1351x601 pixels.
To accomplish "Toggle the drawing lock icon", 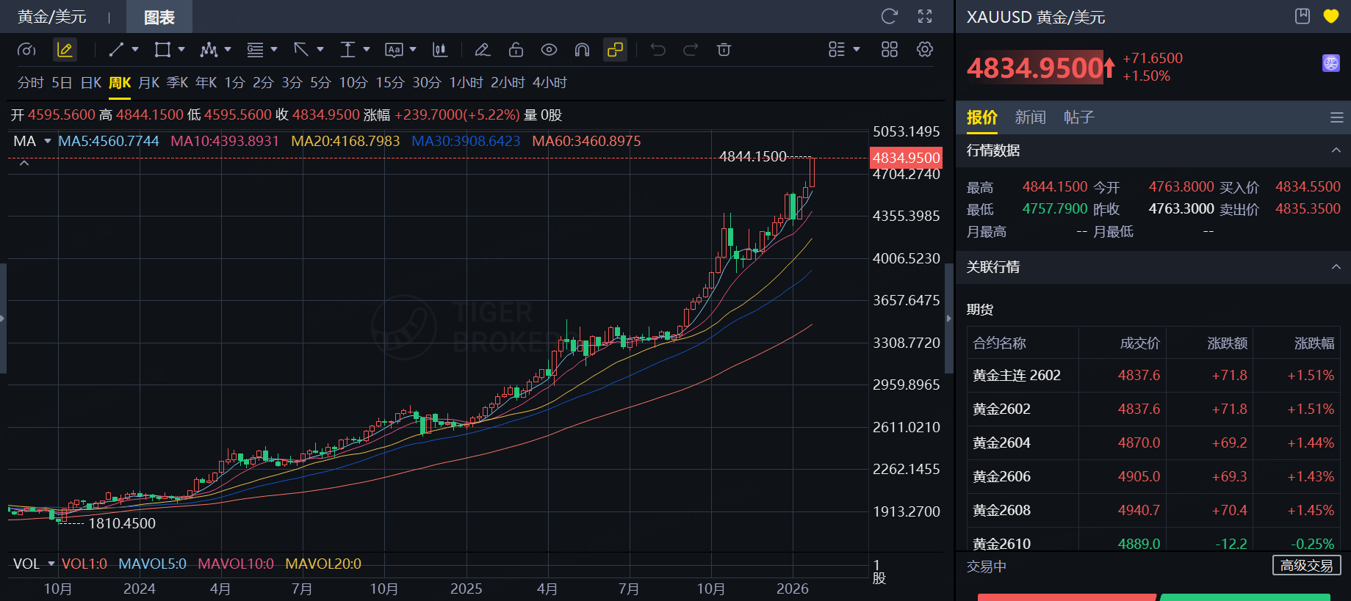I will click(x=516, y=50).
